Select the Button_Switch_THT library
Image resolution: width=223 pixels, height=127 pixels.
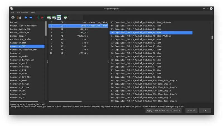click(27, 32)
